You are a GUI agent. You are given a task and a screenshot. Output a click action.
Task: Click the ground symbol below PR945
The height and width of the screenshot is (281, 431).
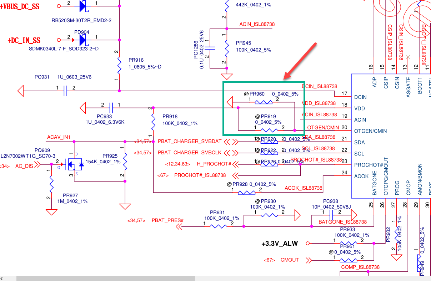(x=226, y=76)
